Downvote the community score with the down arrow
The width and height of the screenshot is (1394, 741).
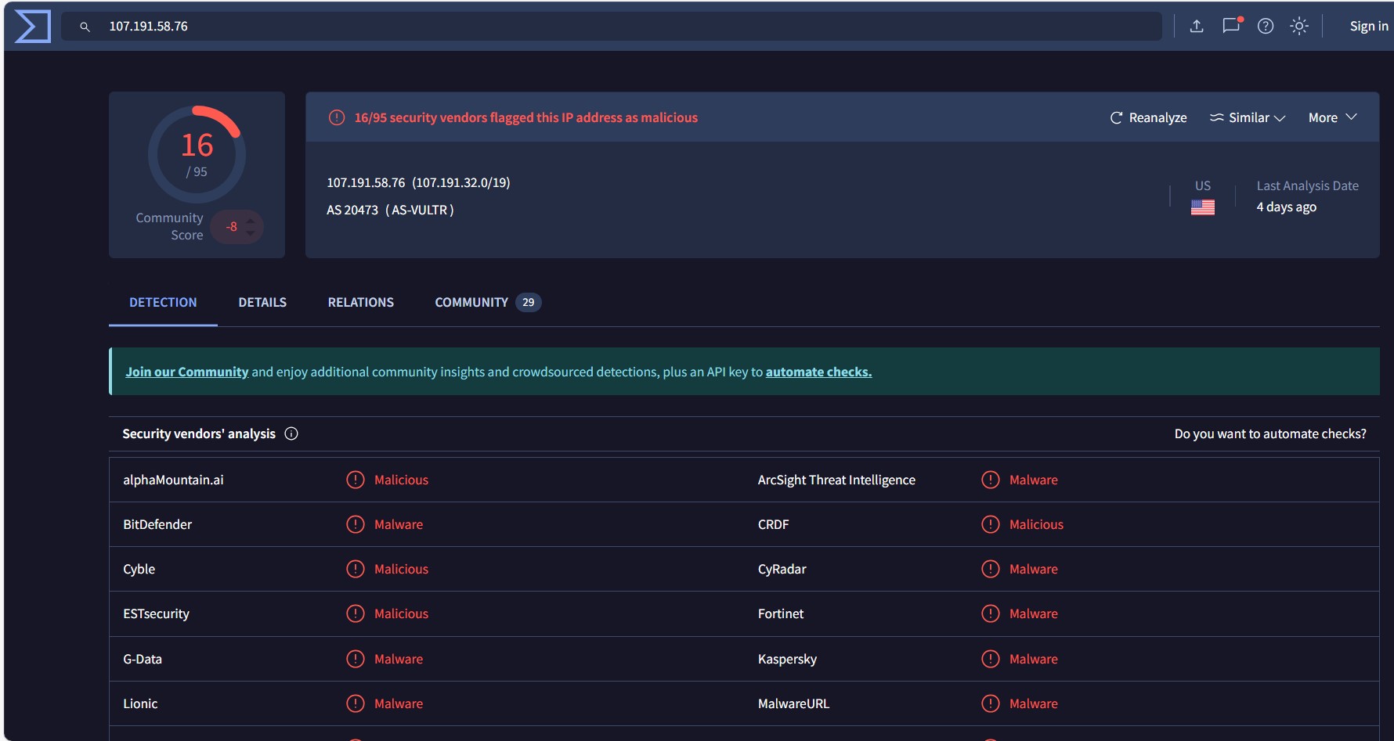click(x=251, y=233)
